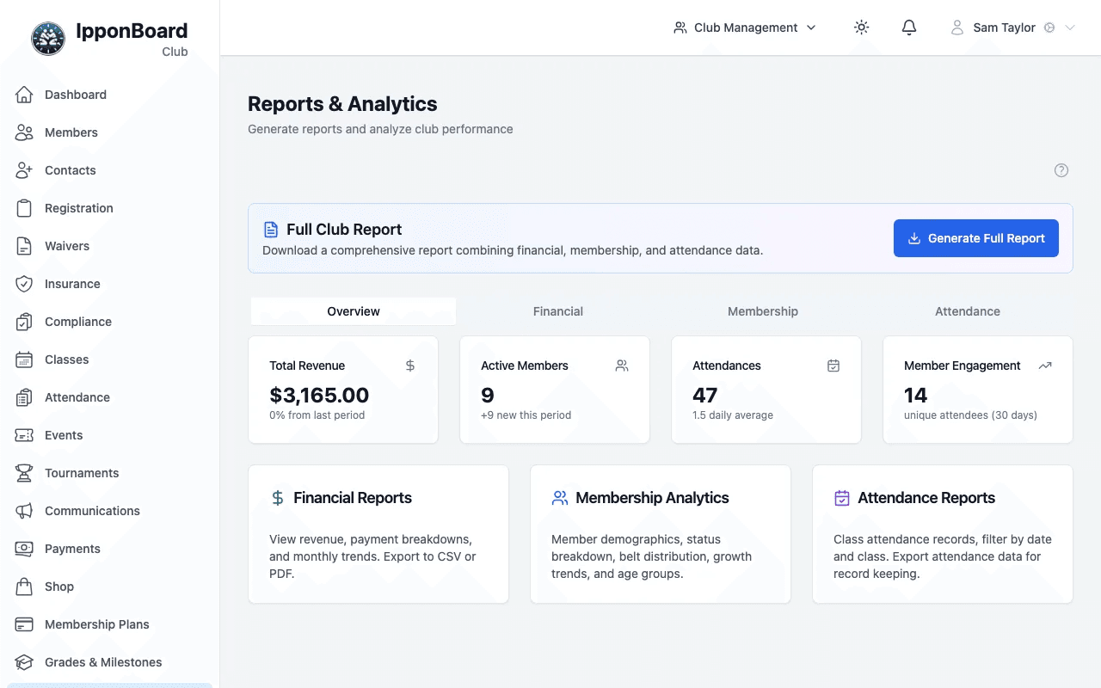Click the IpponBoard club logo
Image resolution: width=1101 pixels, height=688 pixels.
(x=48, y=39)
